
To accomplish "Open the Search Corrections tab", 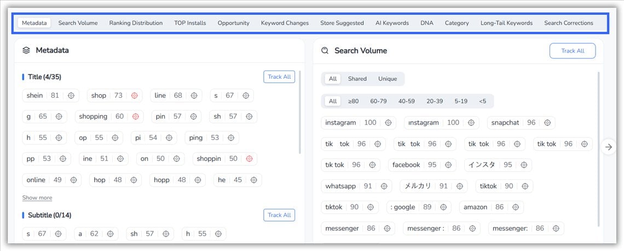I will [x=569, y=22].
